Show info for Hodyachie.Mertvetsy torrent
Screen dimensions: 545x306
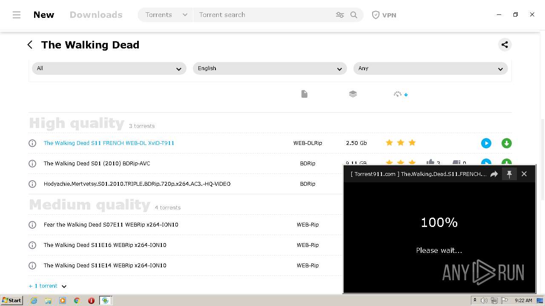(x=32, y=184)
